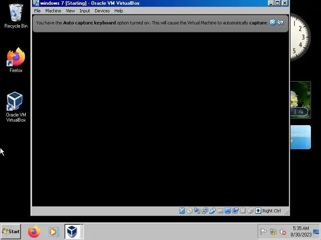
Task: Click the display status monitor icon
Action: [x=228, y=211]
